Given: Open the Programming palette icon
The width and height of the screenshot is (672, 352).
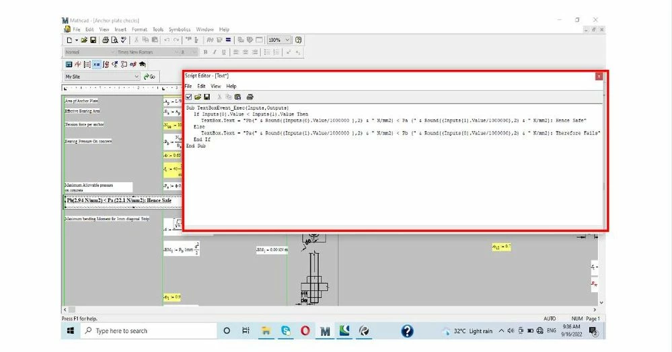Looking at the screenshot, I should [124, 64].
